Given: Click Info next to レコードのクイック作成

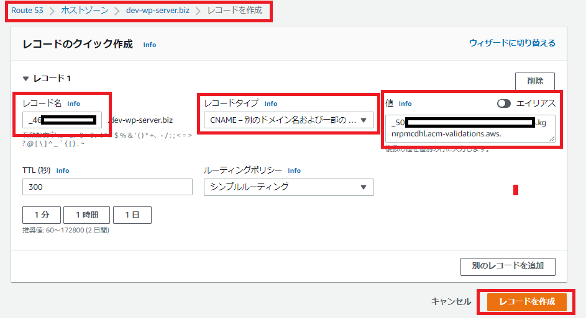Looking at the screenshot, I should tap(150, 45).
